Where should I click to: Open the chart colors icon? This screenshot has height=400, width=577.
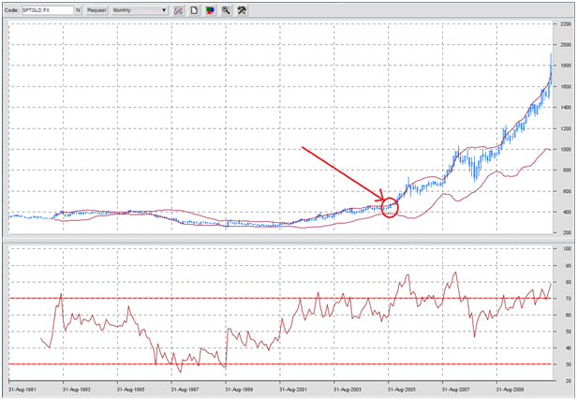210,10
